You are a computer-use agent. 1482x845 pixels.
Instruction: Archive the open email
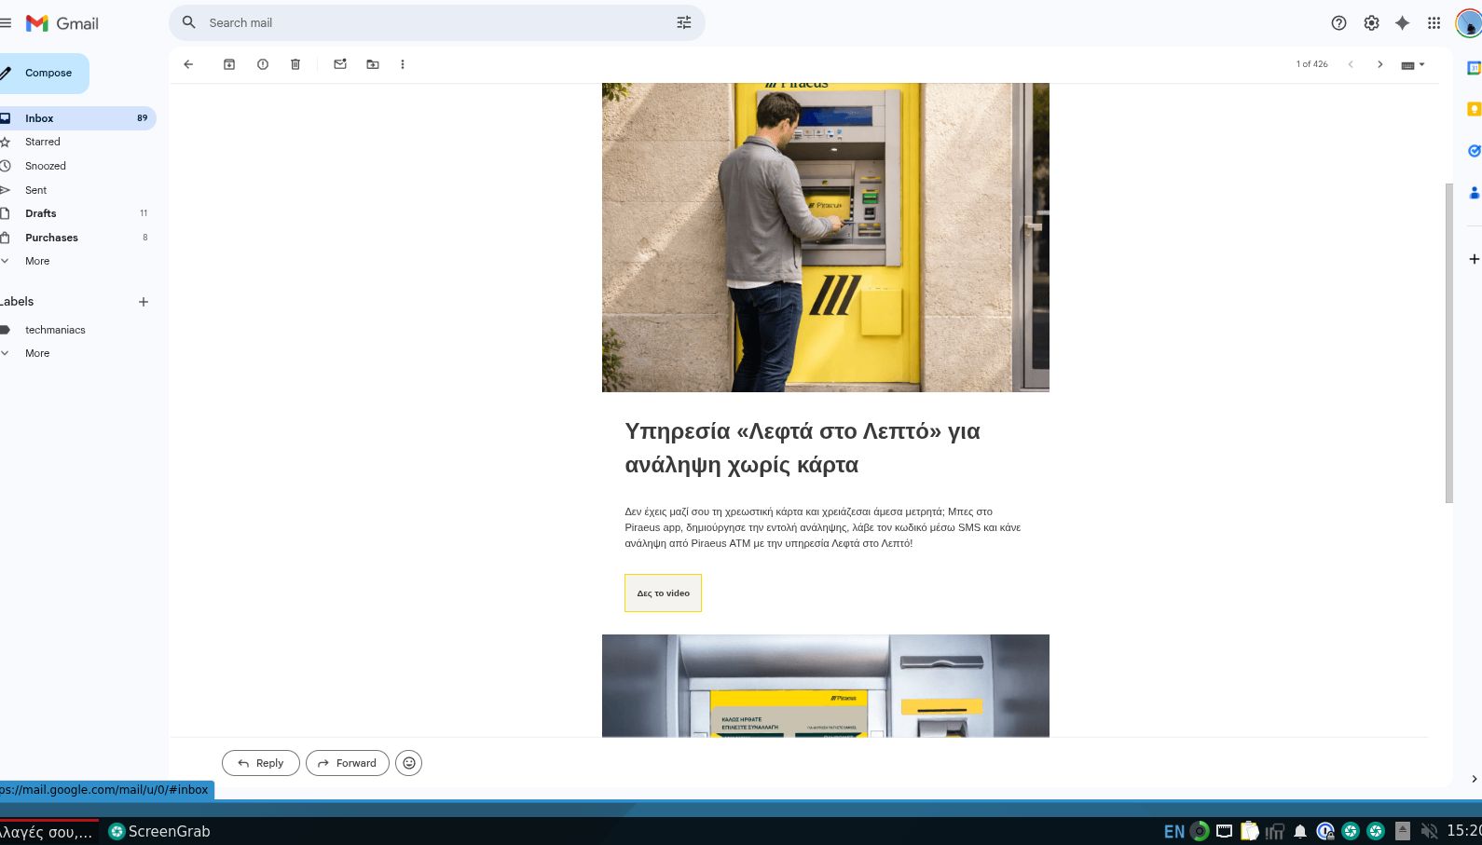(229, 64)
